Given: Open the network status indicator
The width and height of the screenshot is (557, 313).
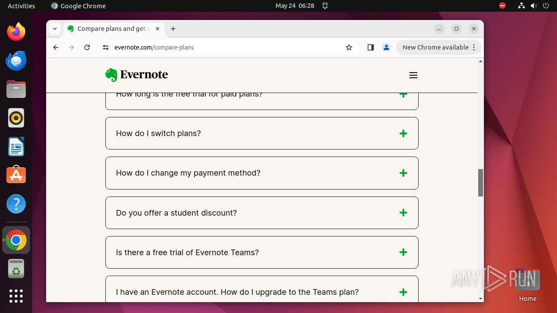Looking at the screenshot, I should point(521,6).
